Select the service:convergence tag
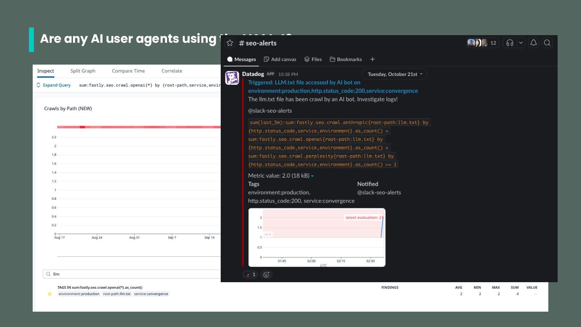The width and height of the screenshot is (581, 327). coord(151,294)
